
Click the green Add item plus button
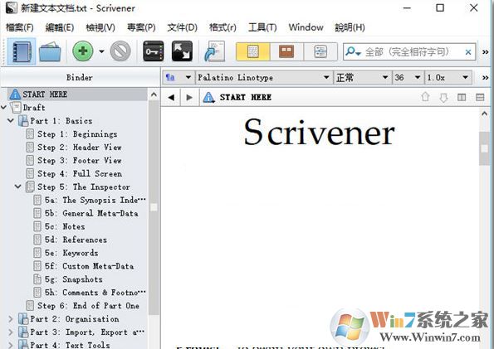82,51
